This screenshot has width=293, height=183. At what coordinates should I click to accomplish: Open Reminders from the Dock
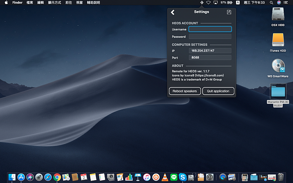click(102, 177)
